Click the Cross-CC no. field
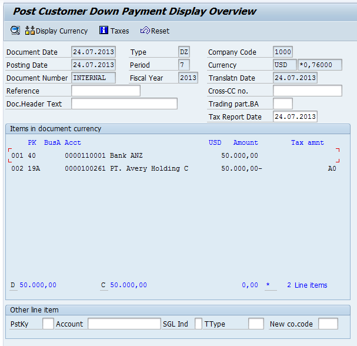This screenshot has width=357, height=346. pos(307,91)
